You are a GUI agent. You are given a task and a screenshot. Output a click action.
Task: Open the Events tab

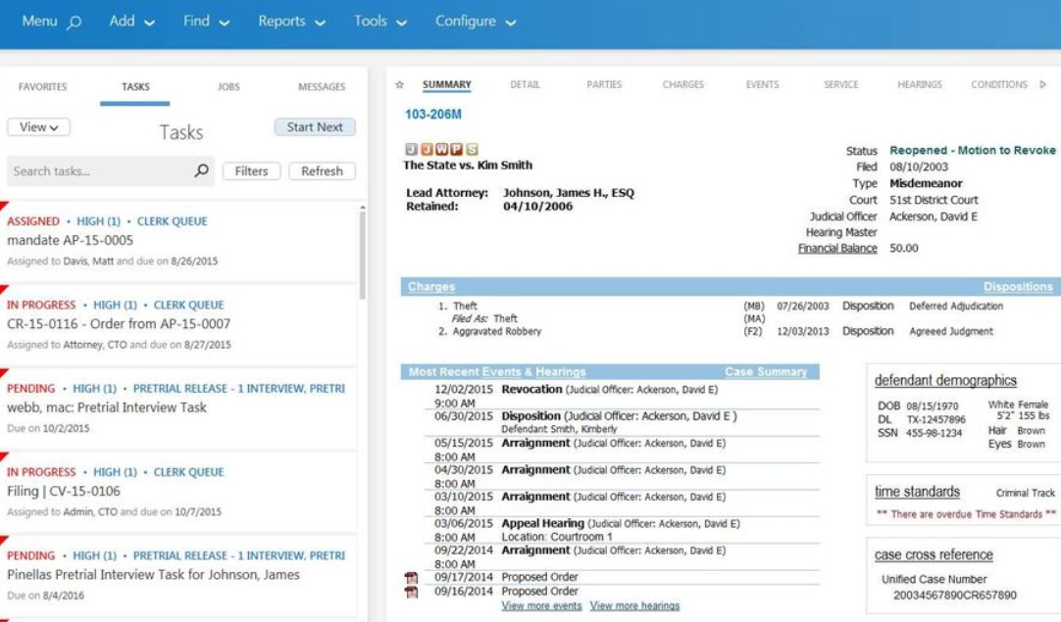click(762, 84)
